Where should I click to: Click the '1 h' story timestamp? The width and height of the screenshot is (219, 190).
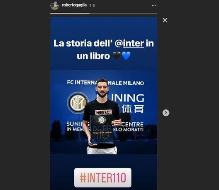(92, 5)
